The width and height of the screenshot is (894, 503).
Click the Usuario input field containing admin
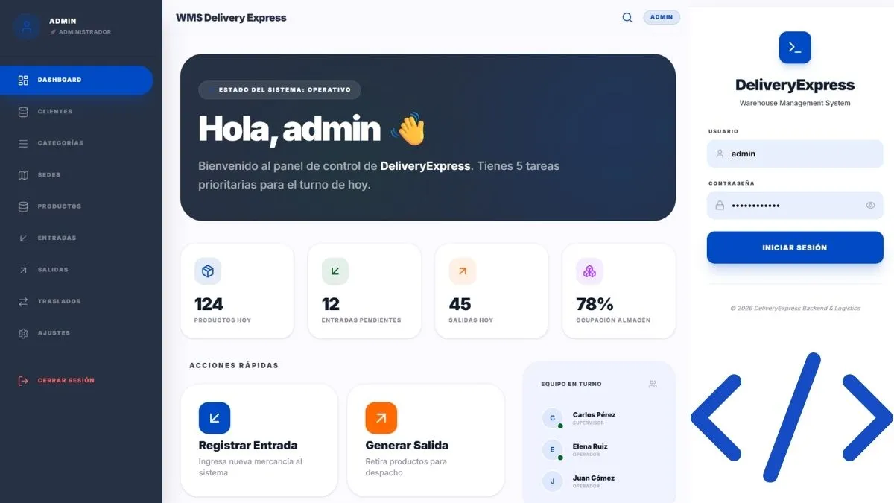795,154
